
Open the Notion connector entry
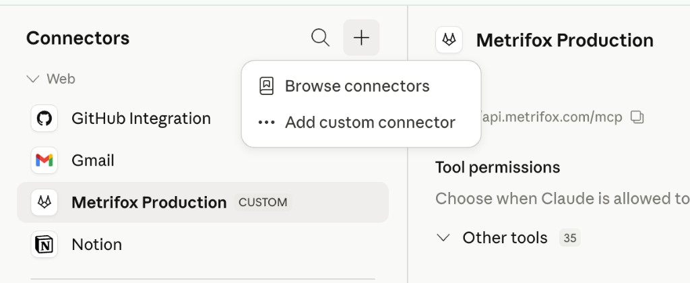[x=203, y=245]
